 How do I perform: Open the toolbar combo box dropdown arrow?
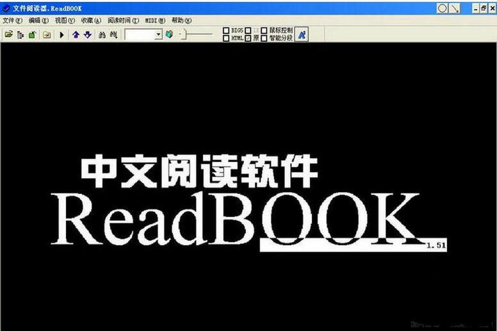(x=158, y=35)
